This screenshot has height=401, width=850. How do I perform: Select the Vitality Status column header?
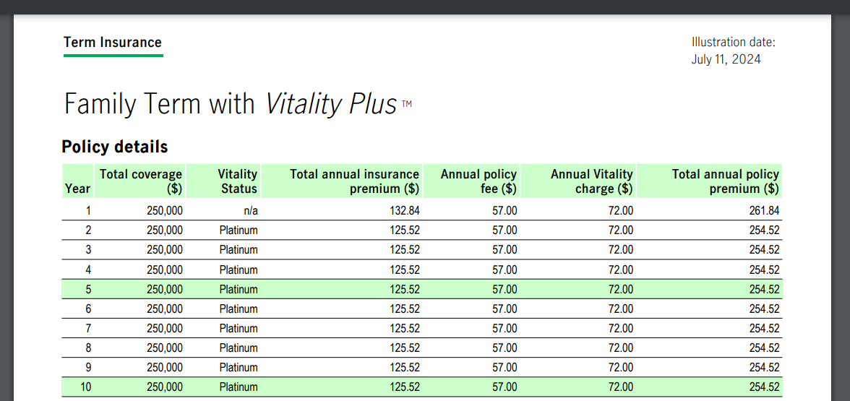pos(238,181)
